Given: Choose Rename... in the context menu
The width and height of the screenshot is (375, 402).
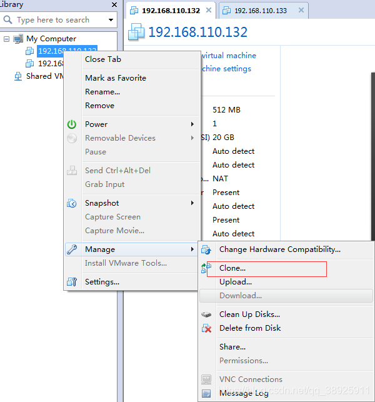Looking at the screenshot, I should (102, 92).
